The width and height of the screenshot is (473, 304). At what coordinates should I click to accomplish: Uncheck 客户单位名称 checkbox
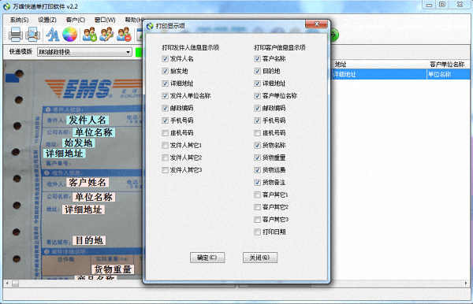point(257,96)
